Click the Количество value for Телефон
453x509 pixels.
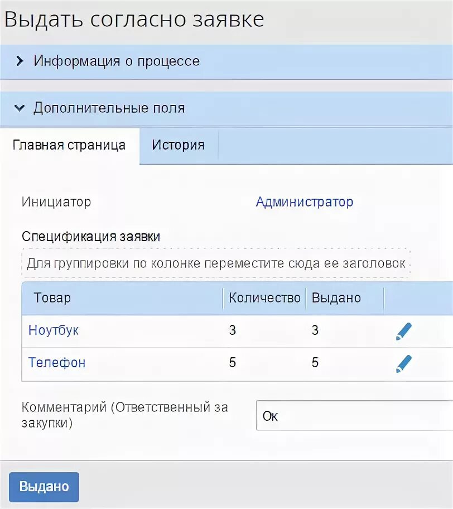(x=233, y=362)
